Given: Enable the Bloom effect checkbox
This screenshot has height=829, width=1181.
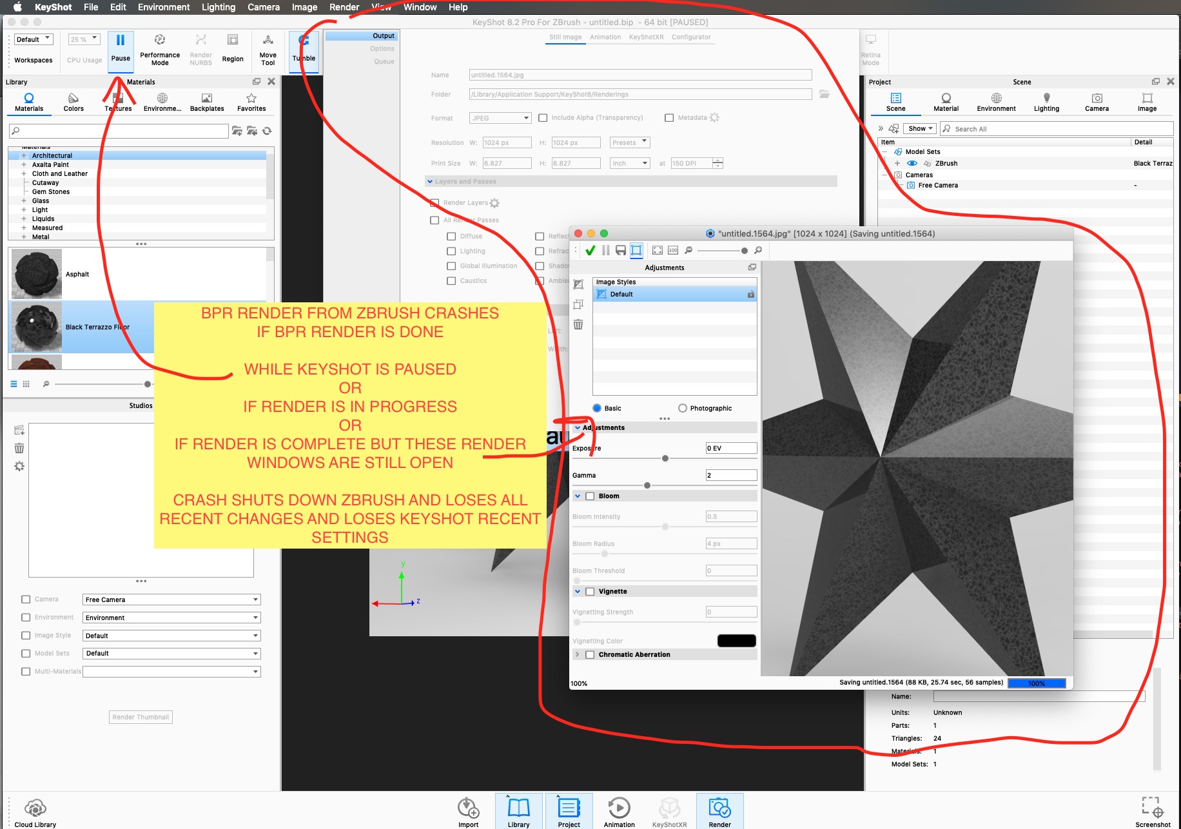Looking at the screenshot, I should 590,496.
